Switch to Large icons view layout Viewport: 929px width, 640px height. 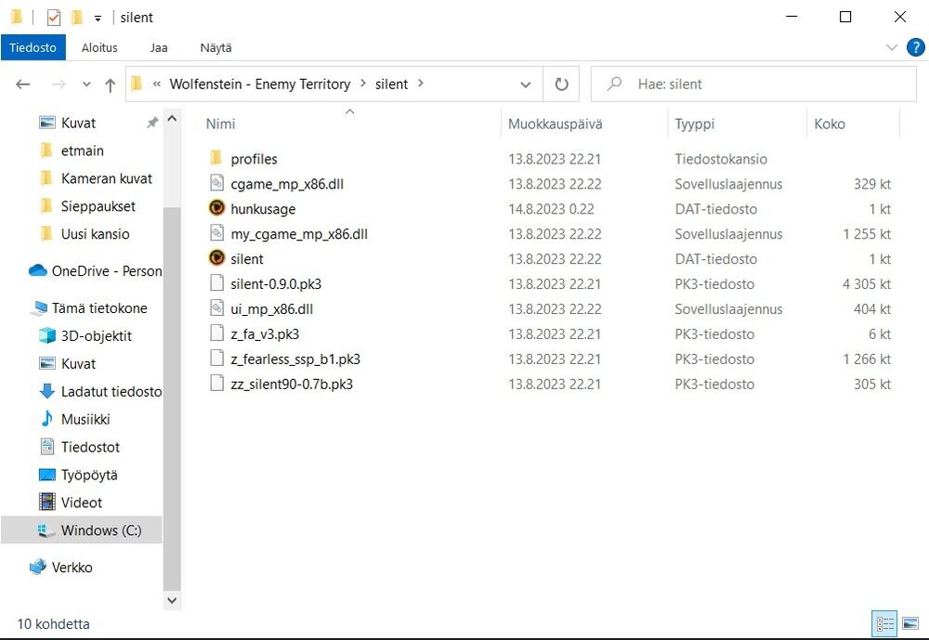coord(910,623)
